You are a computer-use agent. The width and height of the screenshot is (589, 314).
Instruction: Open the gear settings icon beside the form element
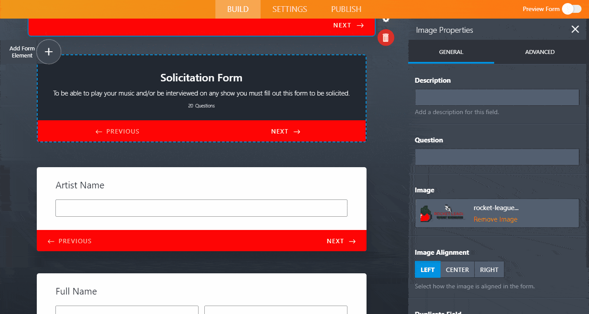[x=386, y=20]
